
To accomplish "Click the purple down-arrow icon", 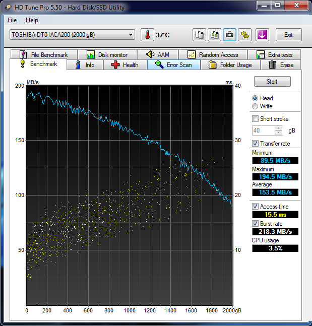I will click(262, 35).
